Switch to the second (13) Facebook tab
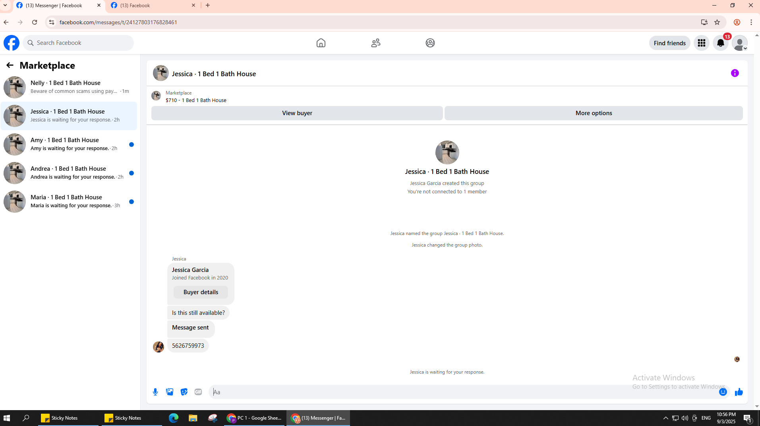 pyautogui.click(x=153, y=6)
